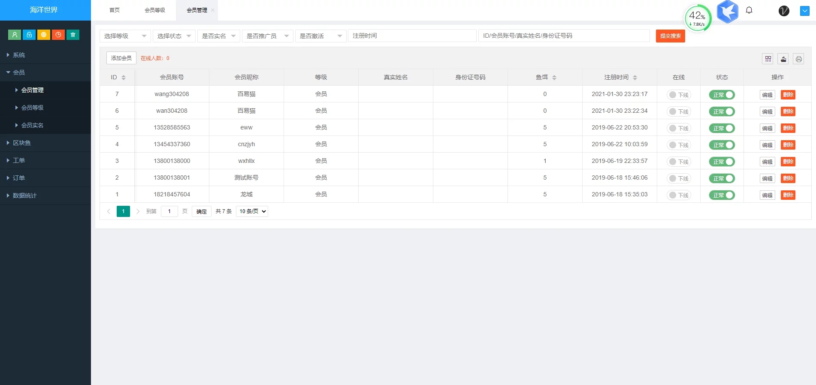Toggle 正常 status switch for member ID 5
Image resolution: width=816 pixels, height=385 pixels.
click(722, 128)
